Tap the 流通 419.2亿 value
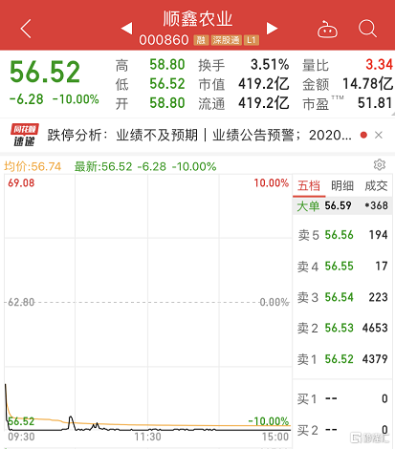 [x=264, y=103]
